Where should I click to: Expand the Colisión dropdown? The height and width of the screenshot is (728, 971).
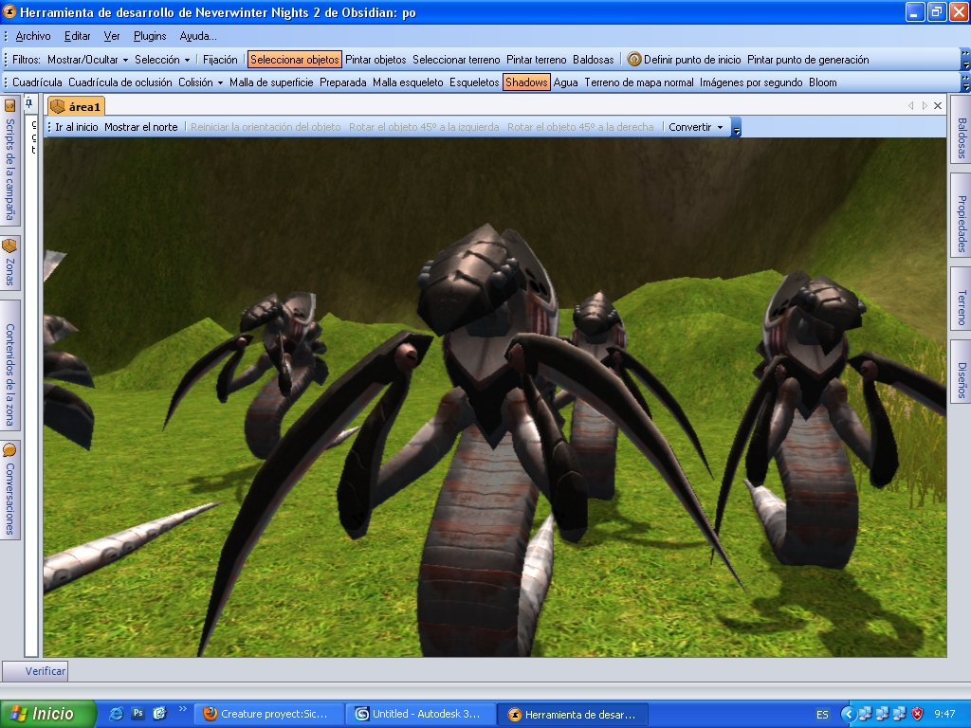tap(200, 82)
